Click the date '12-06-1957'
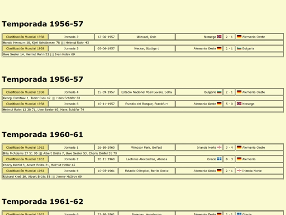Viewport: 286px width, 215px height. click(106, 37)
